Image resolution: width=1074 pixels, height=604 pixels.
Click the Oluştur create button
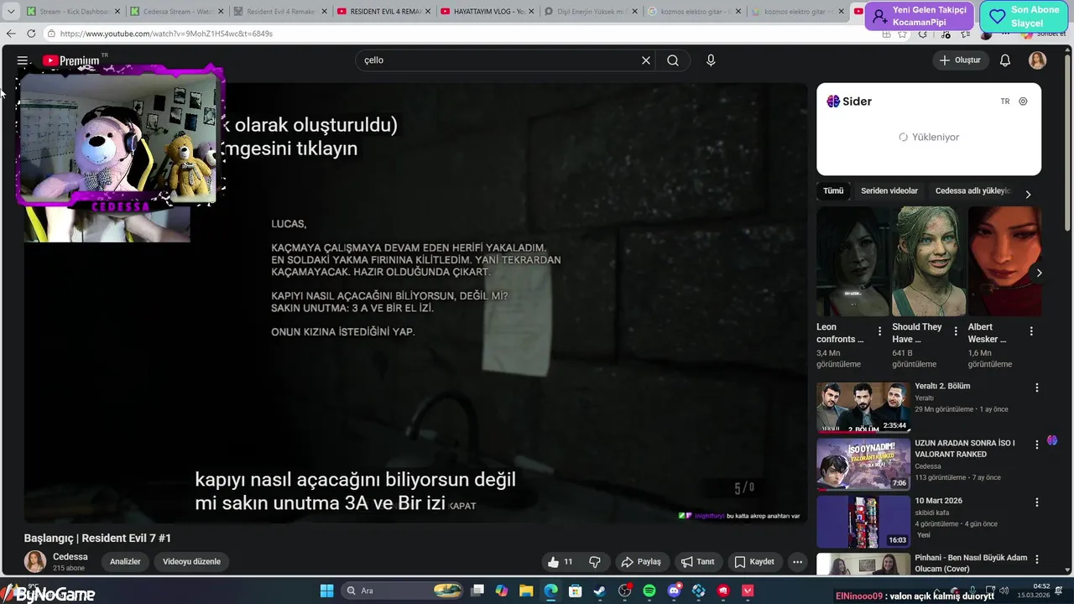tap(960, 60)
